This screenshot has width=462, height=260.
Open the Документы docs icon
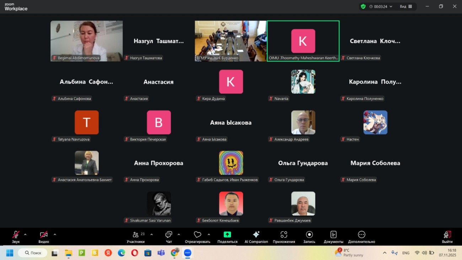(333, 237)
